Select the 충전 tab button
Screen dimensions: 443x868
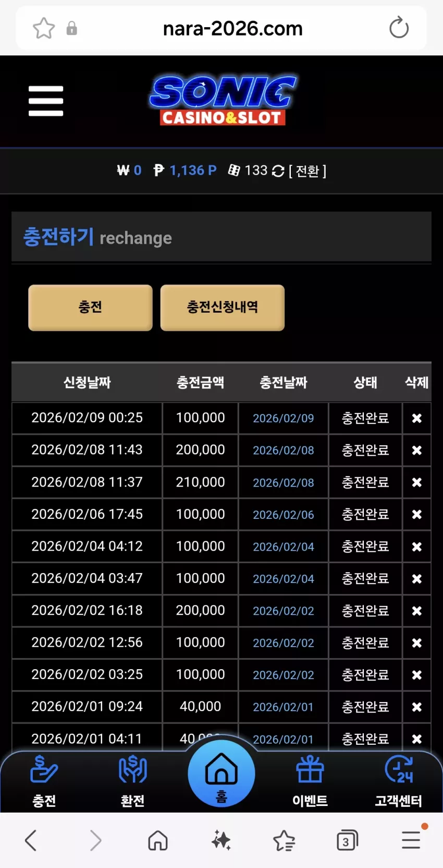pyautogui.click(x=90, y=307)
